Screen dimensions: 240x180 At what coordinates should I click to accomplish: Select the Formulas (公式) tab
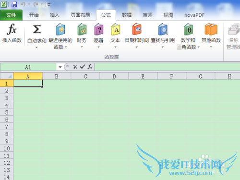coord(106,15)
